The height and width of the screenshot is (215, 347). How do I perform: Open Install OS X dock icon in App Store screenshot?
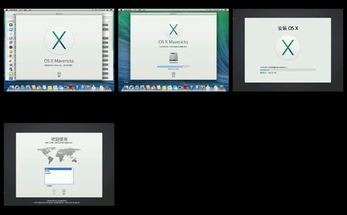tap(93, 88)
